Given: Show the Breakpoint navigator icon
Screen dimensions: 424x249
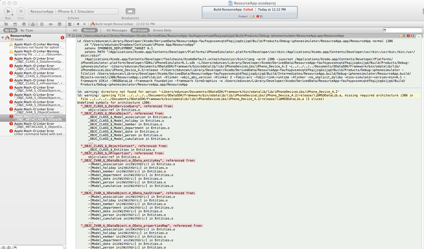Looking at the screenshot, I should (x=51, y=24).
